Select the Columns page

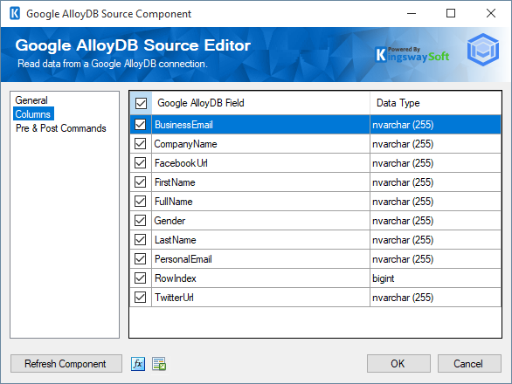(33, 114)
